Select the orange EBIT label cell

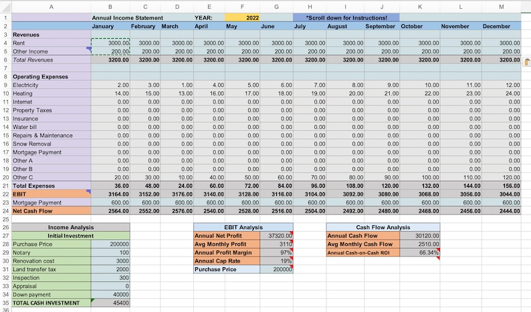pyautogui.click(x=51, y=194)
